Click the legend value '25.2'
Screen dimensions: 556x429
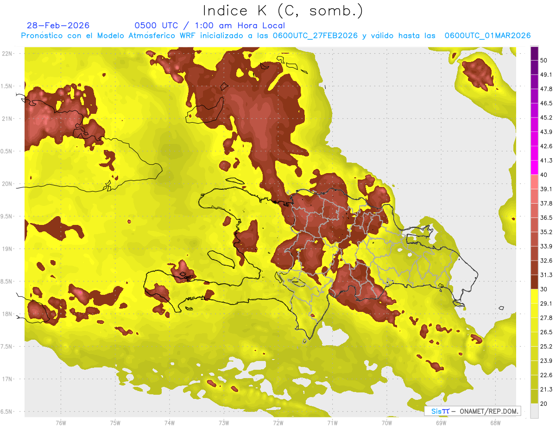546,347
